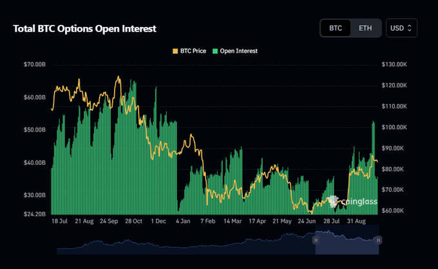Image resolution: width=438 pixels, height=269 pixels.
Task: Click the '18 Jul' date axis label
Action: (59, 221)
